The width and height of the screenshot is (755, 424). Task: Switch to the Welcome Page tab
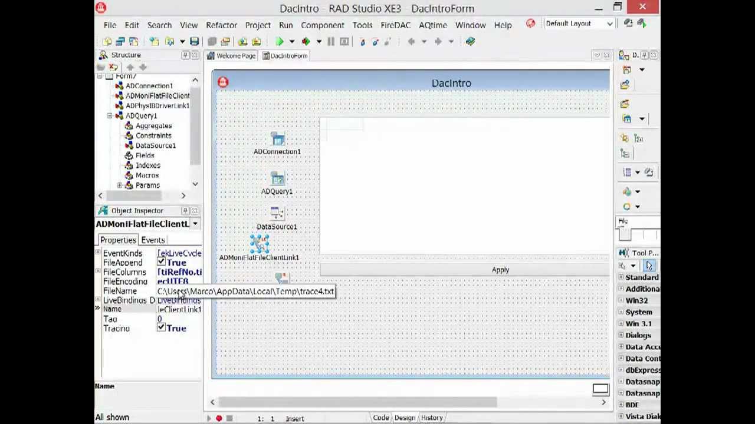(x=231, y=56)
